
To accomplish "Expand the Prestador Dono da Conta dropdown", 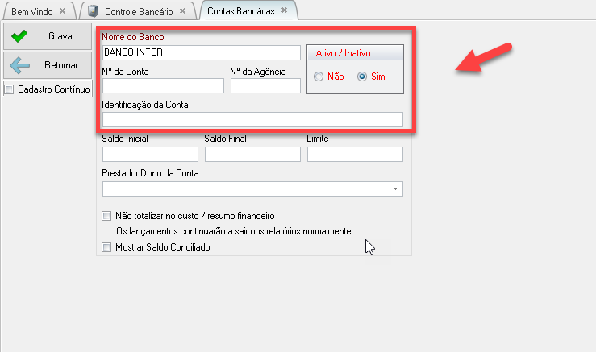I will [x=395, y=188].
